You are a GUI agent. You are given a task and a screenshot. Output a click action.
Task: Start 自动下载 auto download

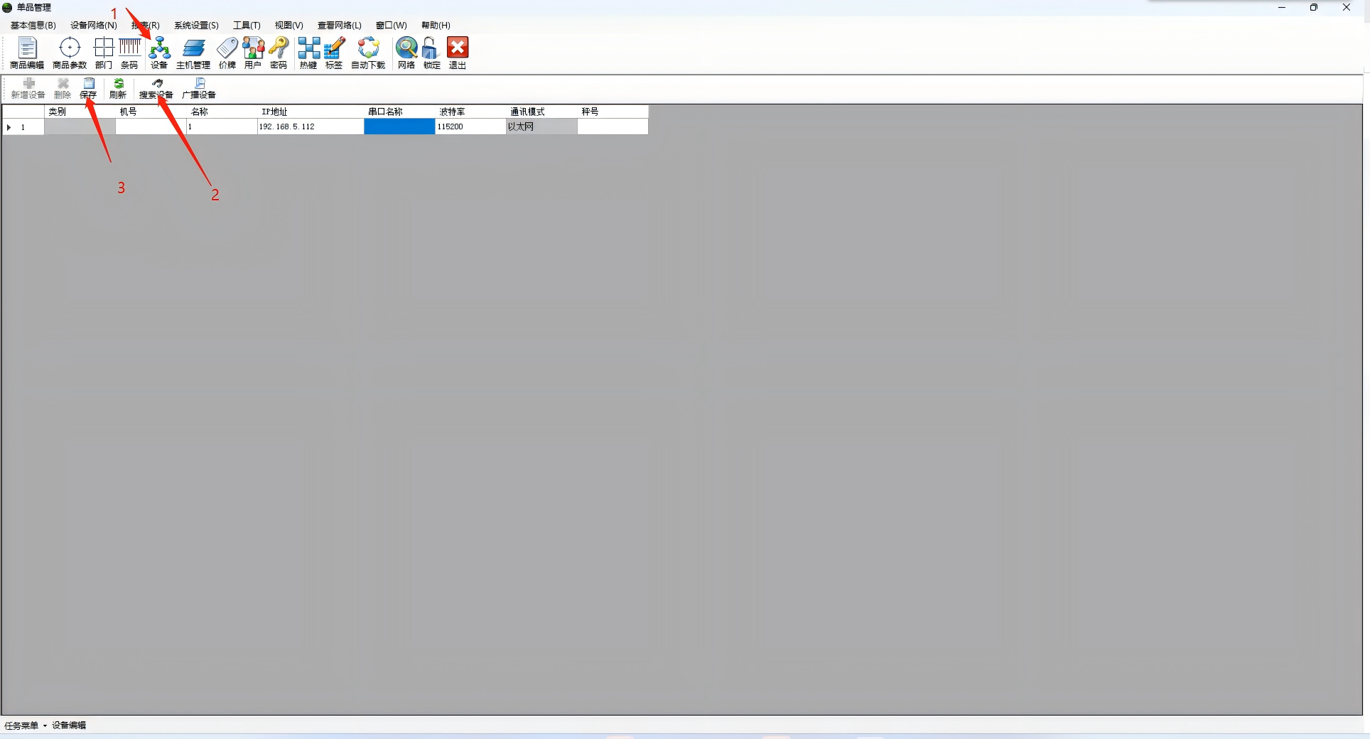click(368, 53)
